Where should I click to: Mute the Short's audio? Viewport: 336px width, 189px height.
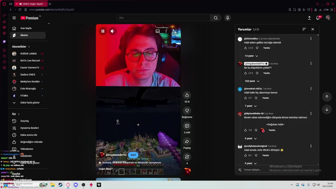click(112, 31)
